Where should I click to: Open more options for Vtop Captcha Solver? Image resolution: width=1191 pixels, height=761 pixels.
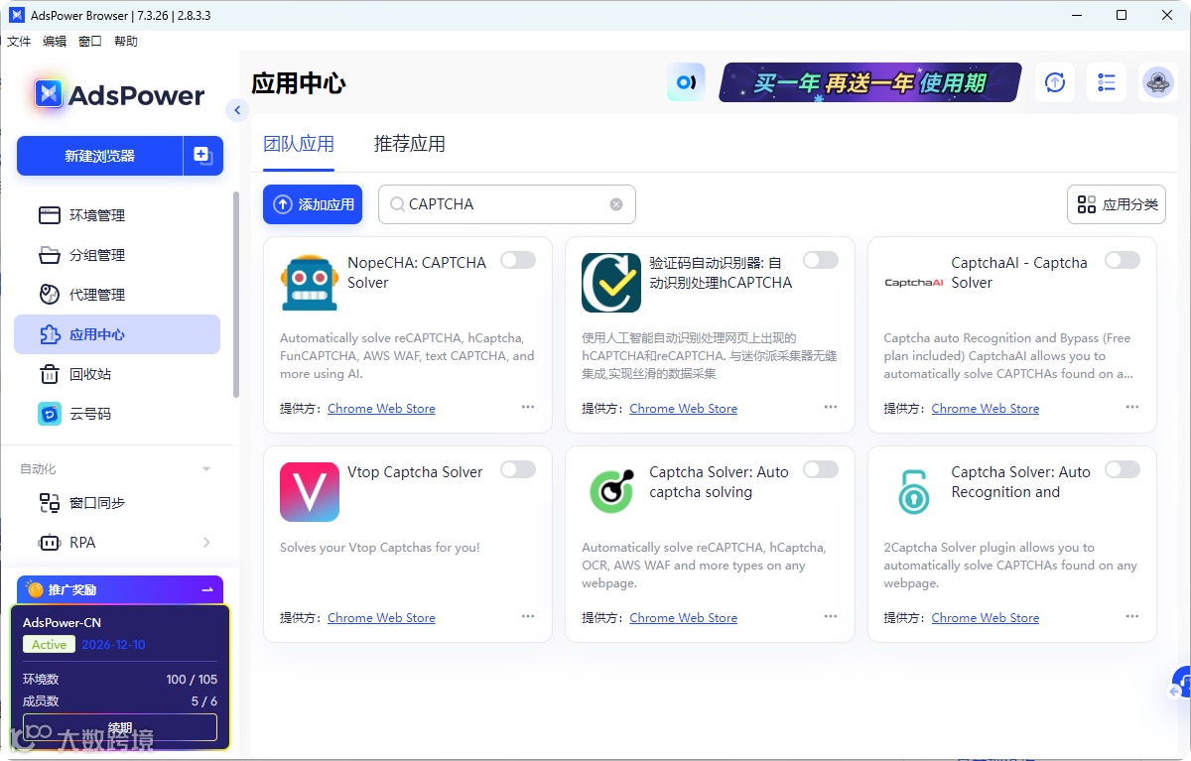[528, 617]
